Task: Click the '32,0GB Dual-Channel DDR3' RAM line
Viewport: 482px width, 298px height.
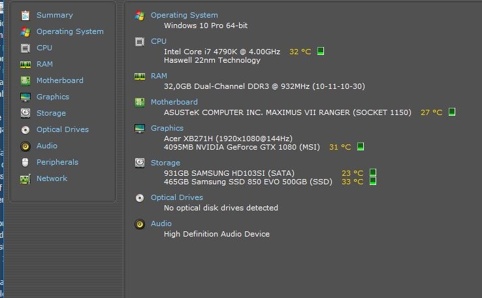Action: (x=265, y=86)
